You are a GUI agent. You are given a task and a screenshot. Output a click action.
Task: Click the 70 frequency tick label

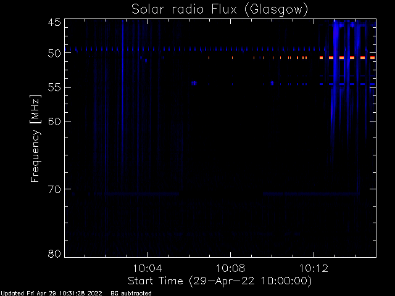click(54, 189)
